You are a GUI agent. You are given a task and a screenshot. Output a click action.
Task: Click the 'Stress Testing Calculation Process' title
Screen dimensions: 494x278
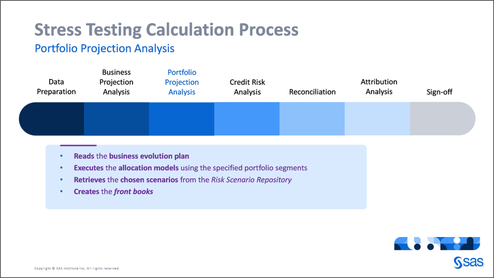[x=166, y=30]
